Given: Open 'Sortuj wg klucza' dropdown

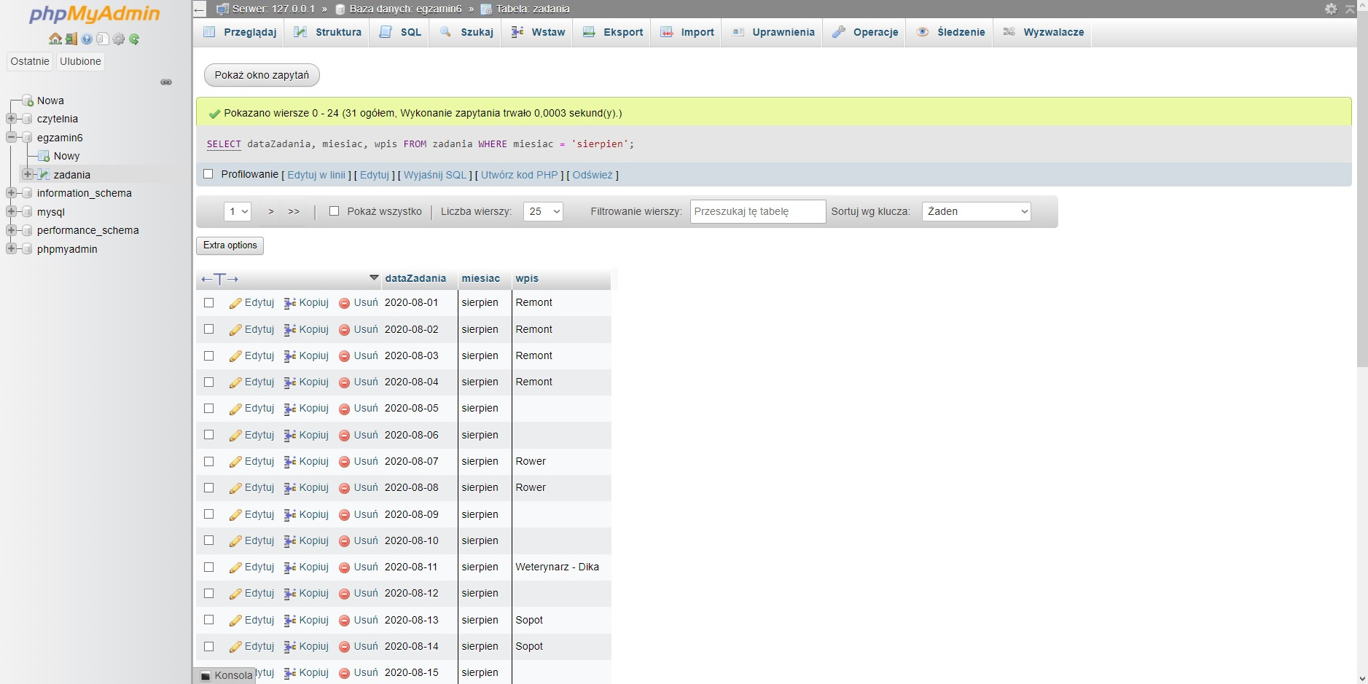Looking at the screenshot, I should (x=976, y=211).
